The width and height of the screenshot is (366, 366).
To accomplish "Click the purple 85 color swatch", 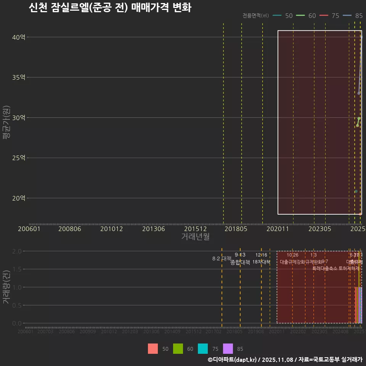I will pos(228,349).
